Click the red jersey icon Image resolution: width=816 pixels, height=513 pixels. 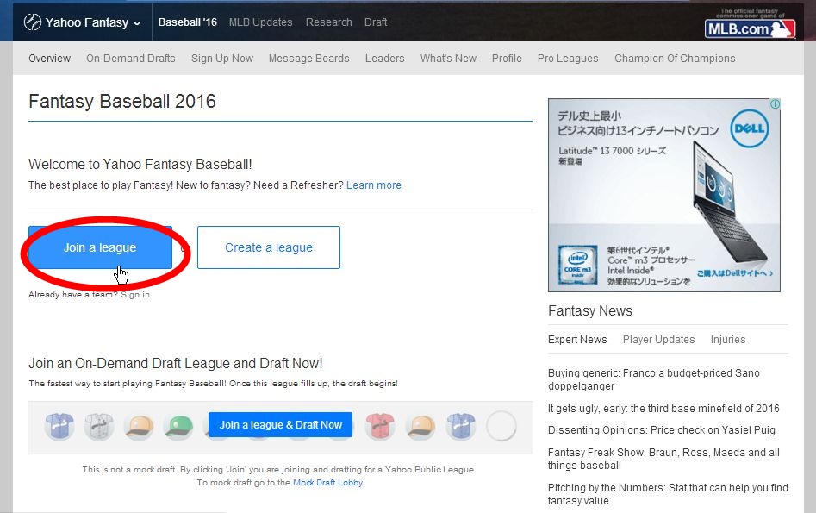point(380,426)
